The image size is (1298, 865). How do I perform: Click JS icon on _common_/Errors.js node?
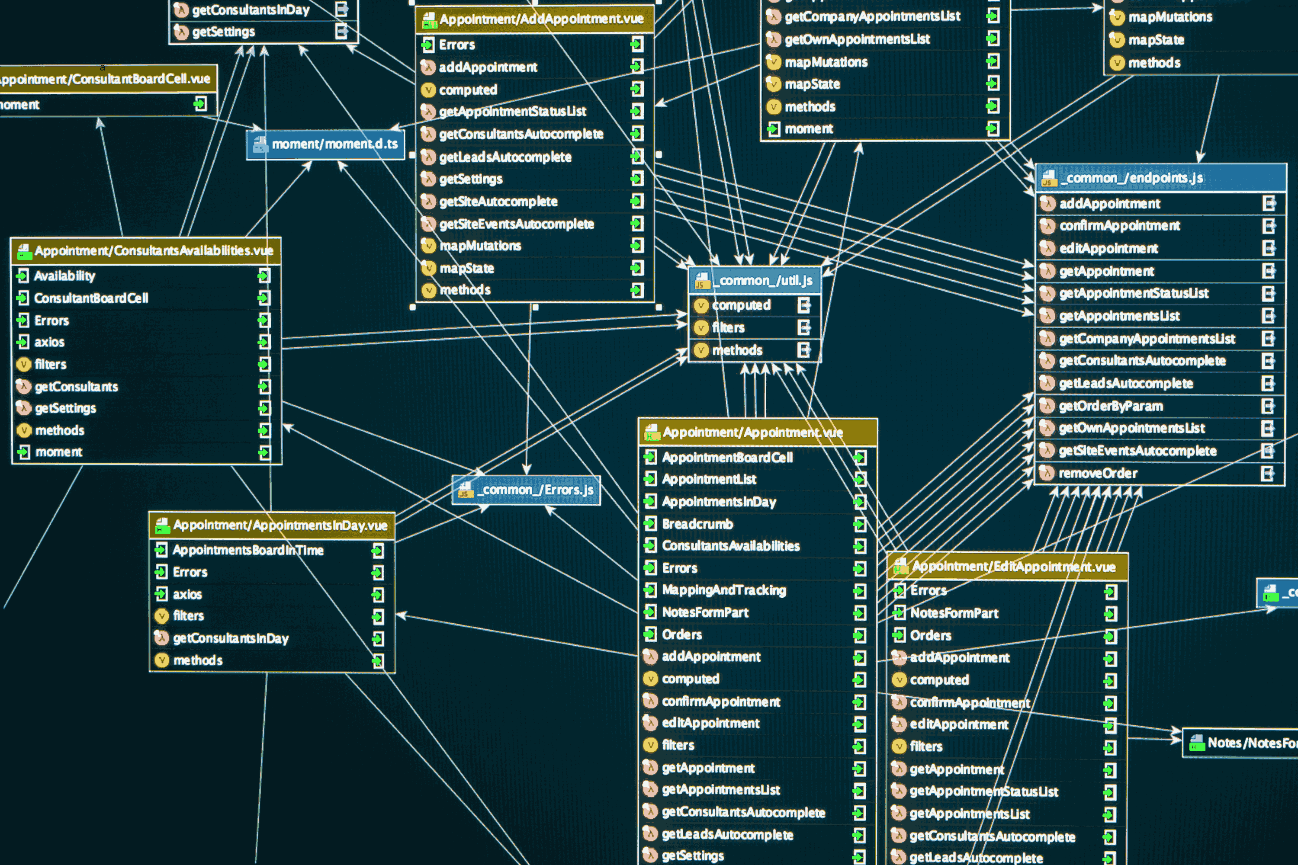466,490
